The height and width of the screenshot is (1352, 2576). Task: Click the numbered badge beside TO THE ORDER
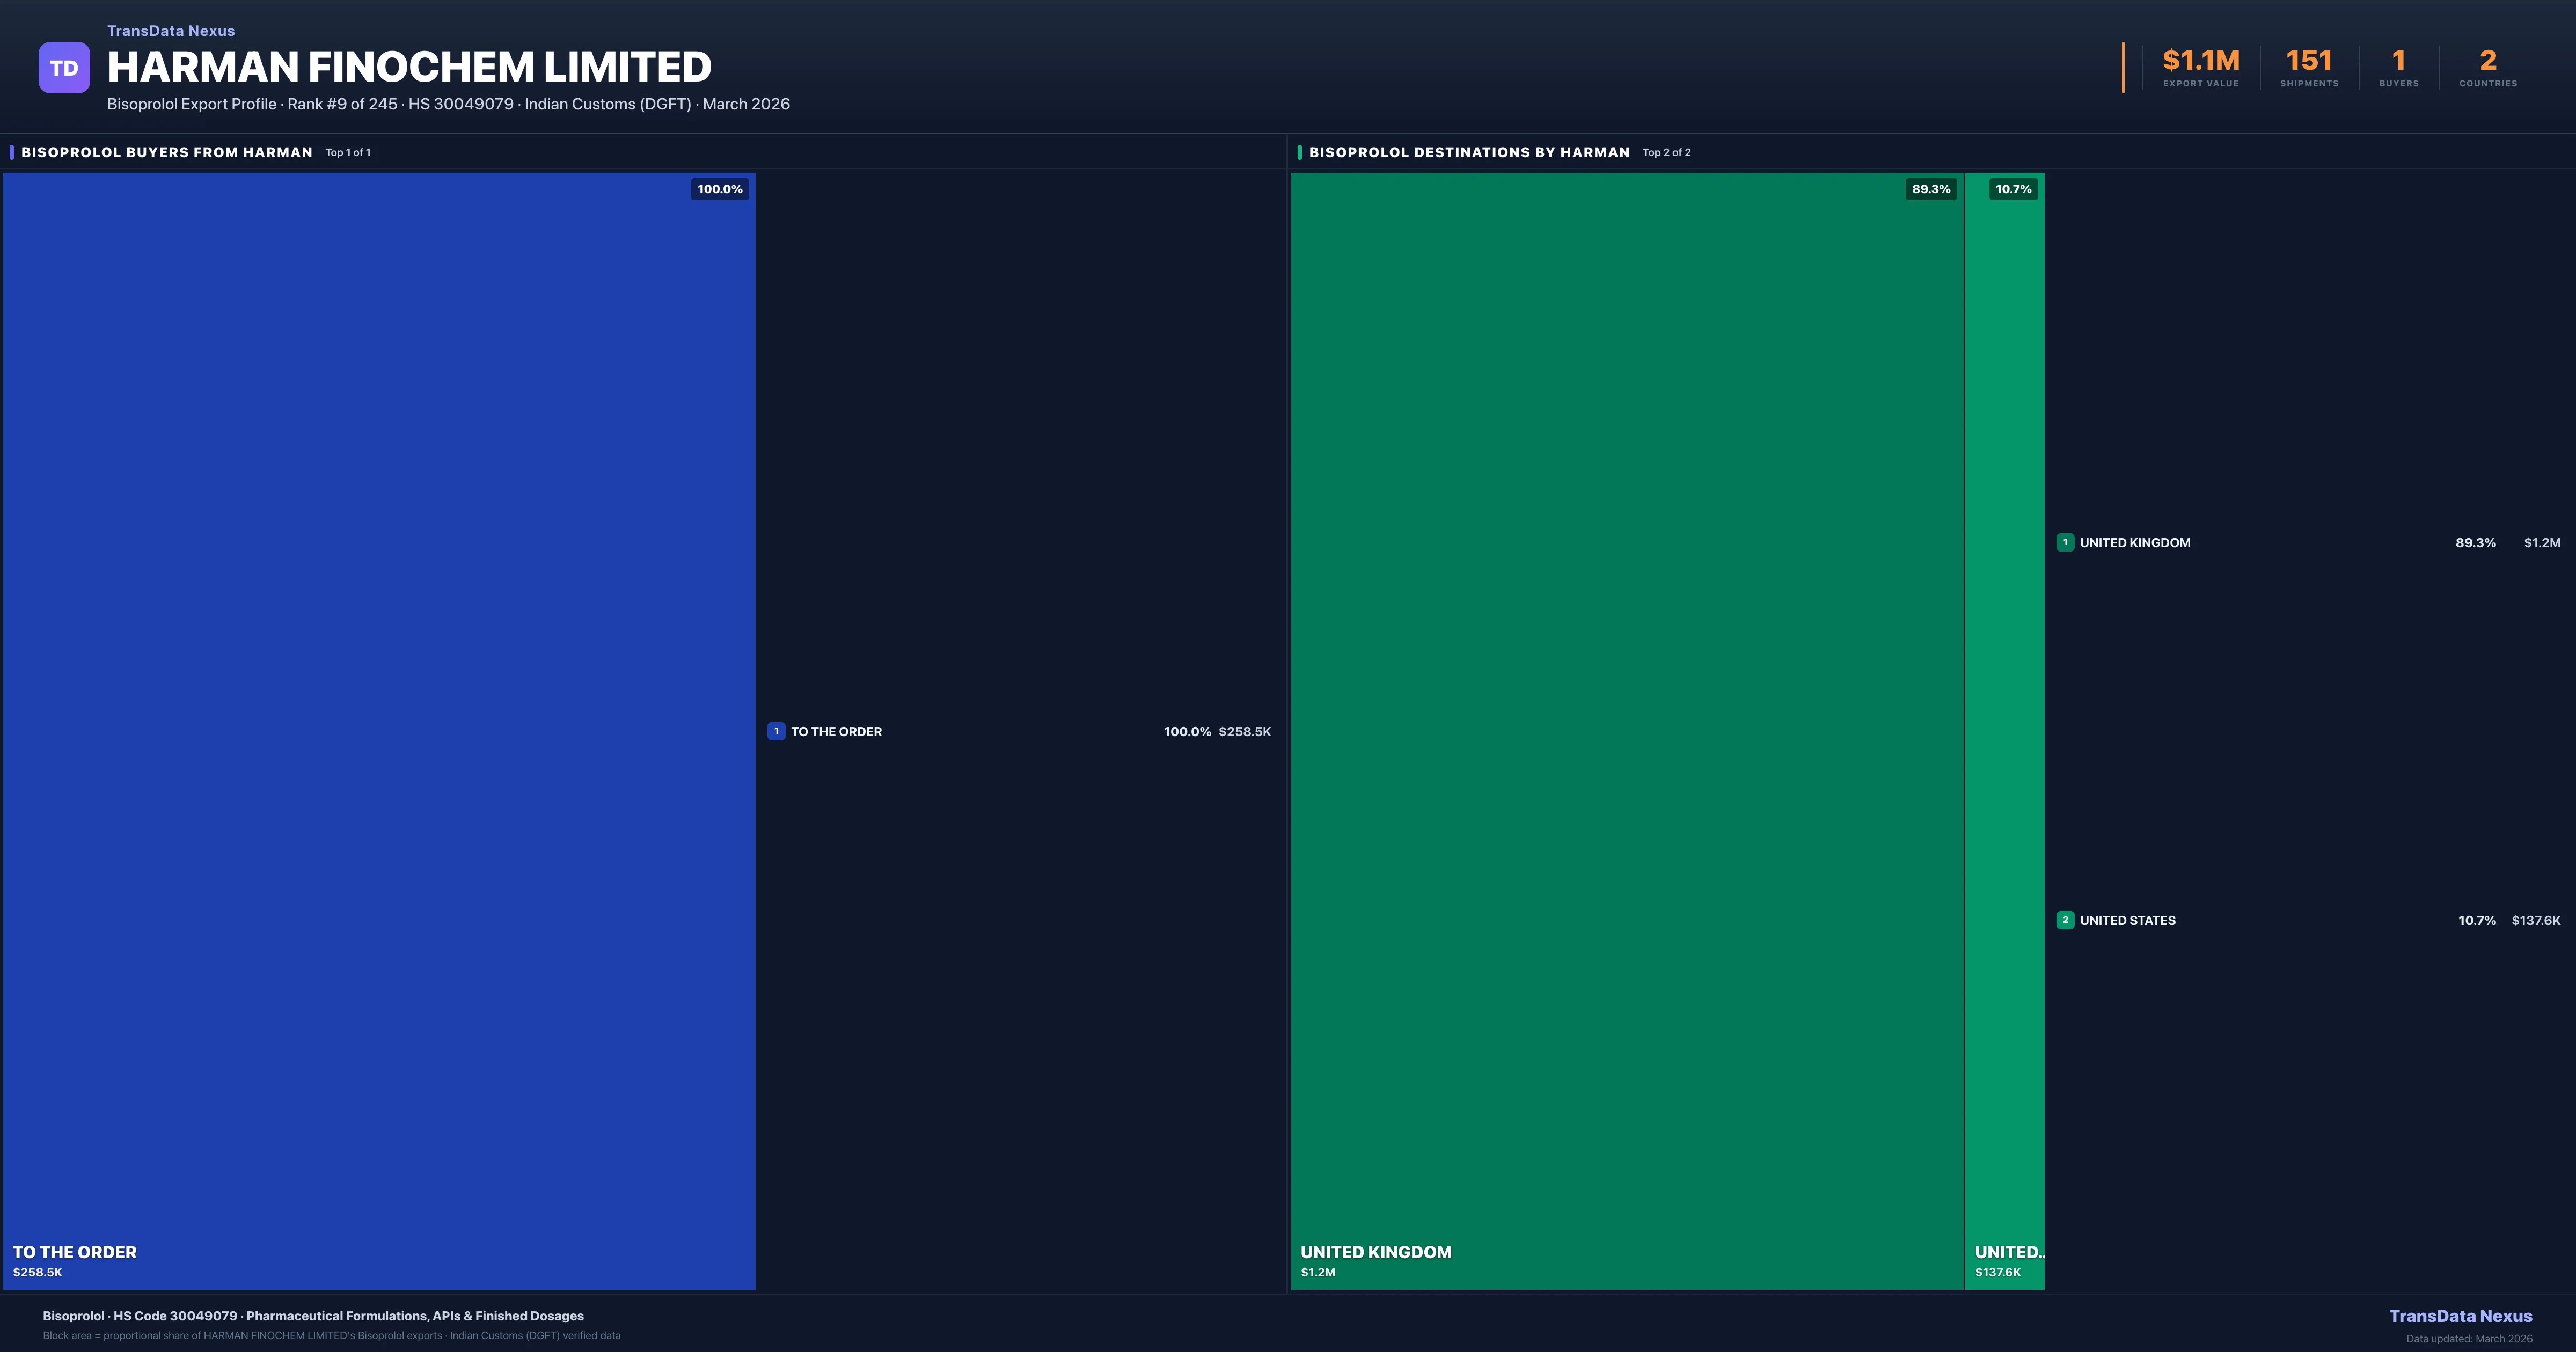point(775,731)
